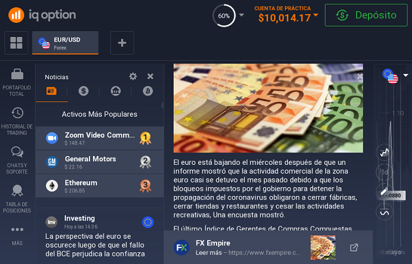This screenshot has height=264, width=412.
Task: Open Portafolio Total in sidebar
Action: (17, 82)
